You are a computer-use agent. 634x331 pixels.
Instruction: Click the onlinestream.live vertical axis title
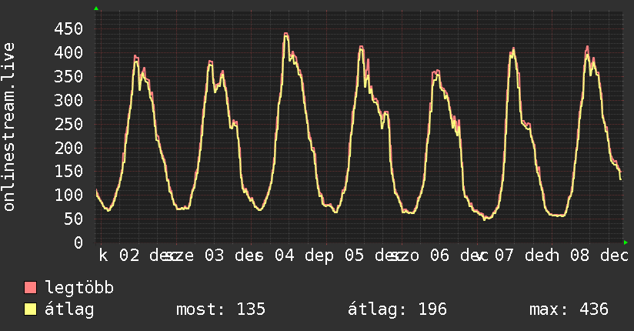click(x=9, y=127)
